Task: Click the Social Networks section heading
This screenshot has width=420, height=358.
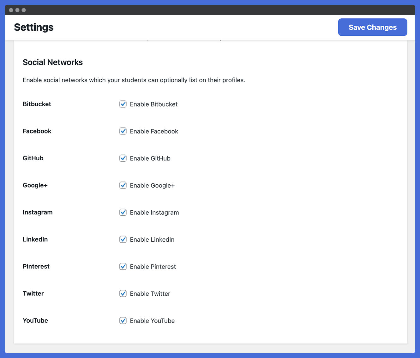Action: click(53, 62)
